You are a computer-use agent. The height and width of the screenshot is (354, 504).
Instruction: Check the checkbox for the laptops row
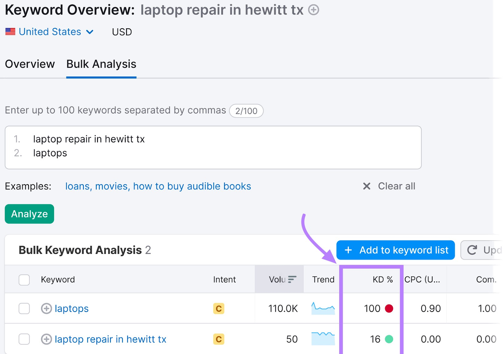tap(24, 309)
